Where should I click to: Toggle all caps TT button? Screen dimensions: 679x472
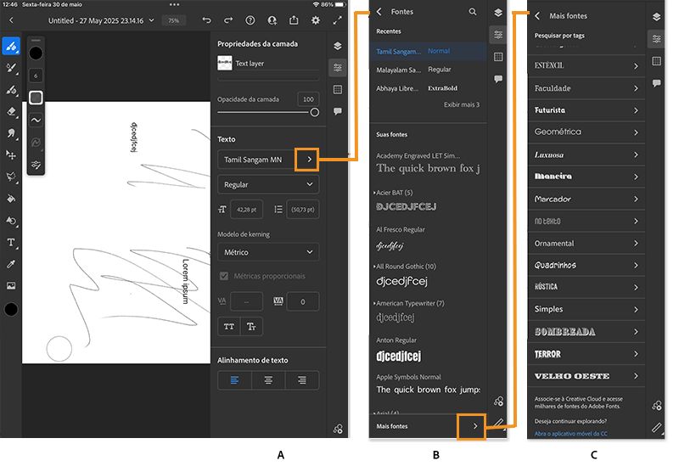coord(228,327)
